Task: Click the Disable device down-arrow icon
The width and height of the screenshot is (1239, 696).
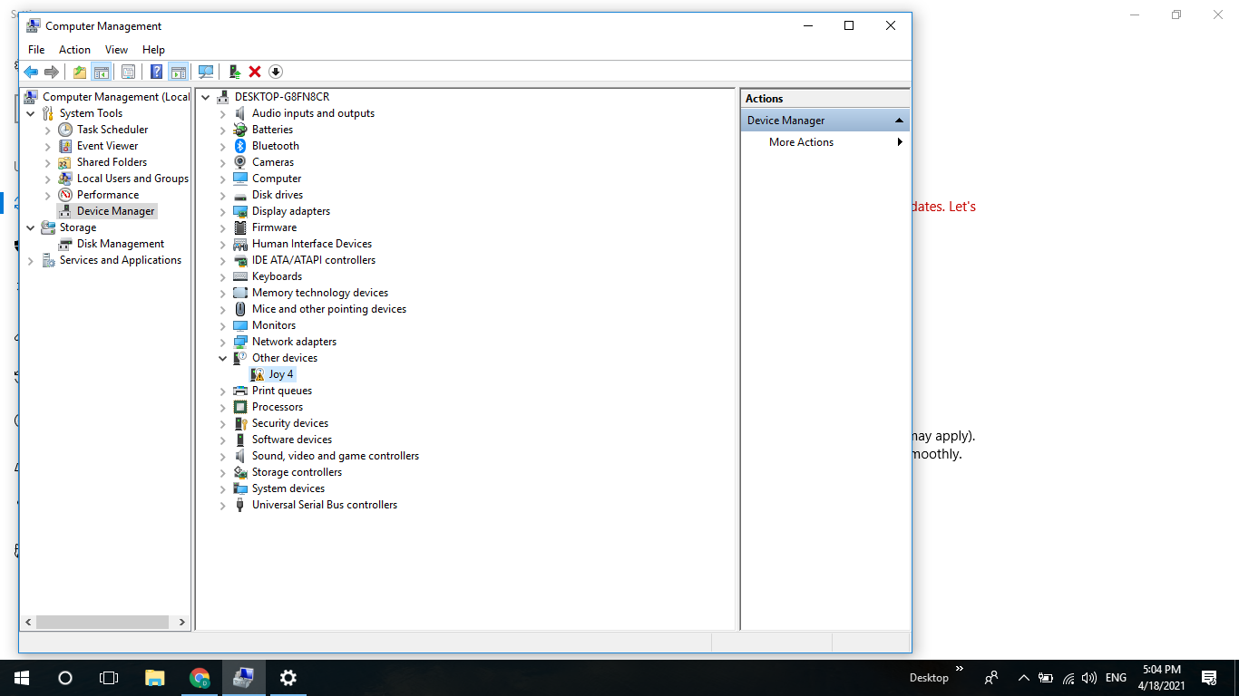Action: pos(276,72)
